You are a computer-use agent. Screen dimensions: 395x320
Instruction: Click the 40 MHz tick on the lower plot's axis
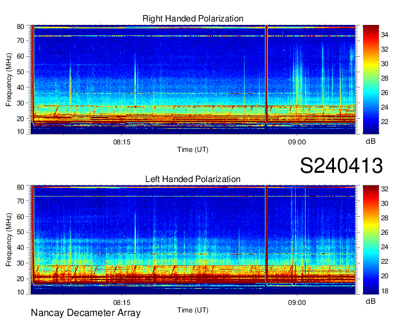pyautogui.click(x=21, y=248)
